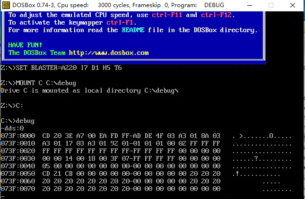
Task: Maximize the DOSBox window
Action: pyautogui.click(x=271, y=5)
